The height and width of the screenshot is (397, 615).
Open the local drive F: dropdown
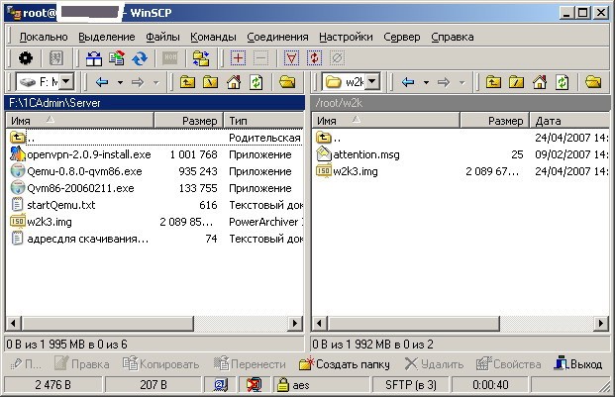point(66,82)
